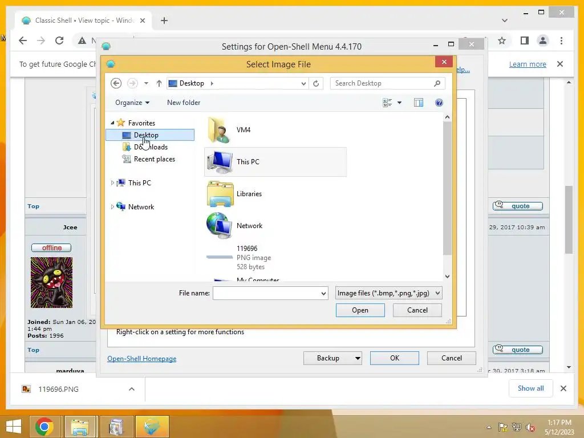584x438 pixels.
Task: Open a new Chrome tab
Action: (164, 21)
